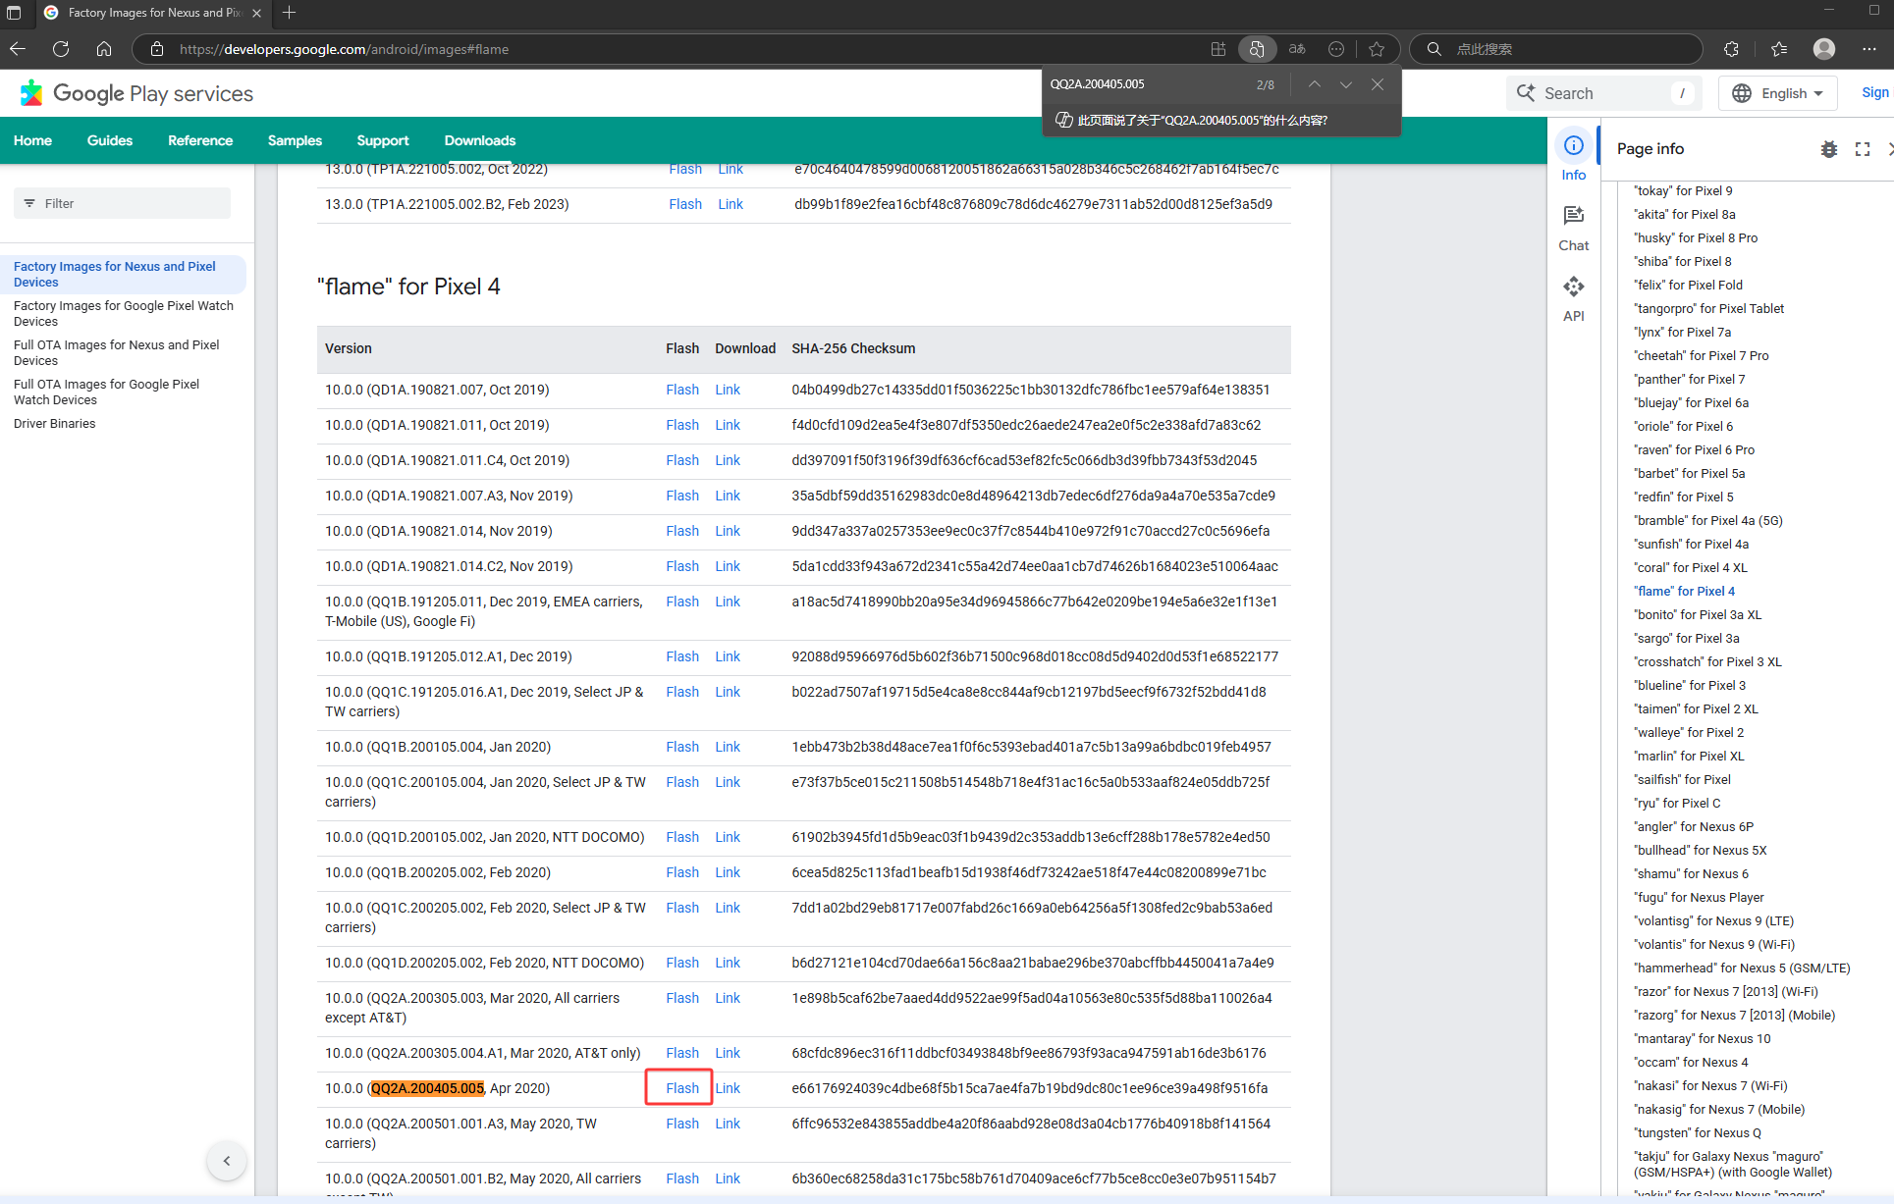Download Link for QQ1B.200205.002 Feb 2020
The height and width of the screenshot is (1204, 1894).
728,872
